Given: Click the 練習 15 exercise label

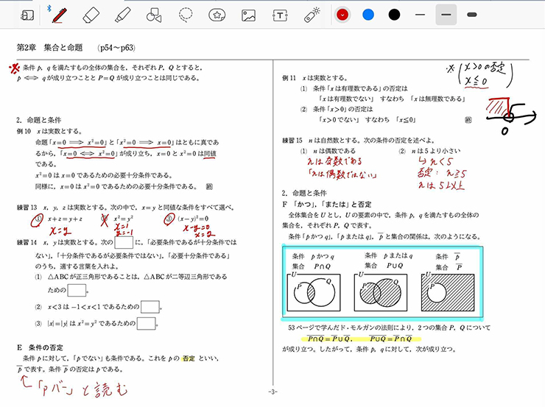Looking at the screenshot, I should [292, 141].
